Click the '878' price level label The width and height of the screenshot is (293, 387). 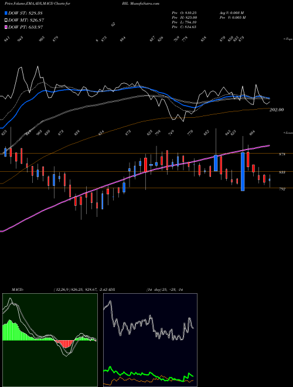click(282, 154)
